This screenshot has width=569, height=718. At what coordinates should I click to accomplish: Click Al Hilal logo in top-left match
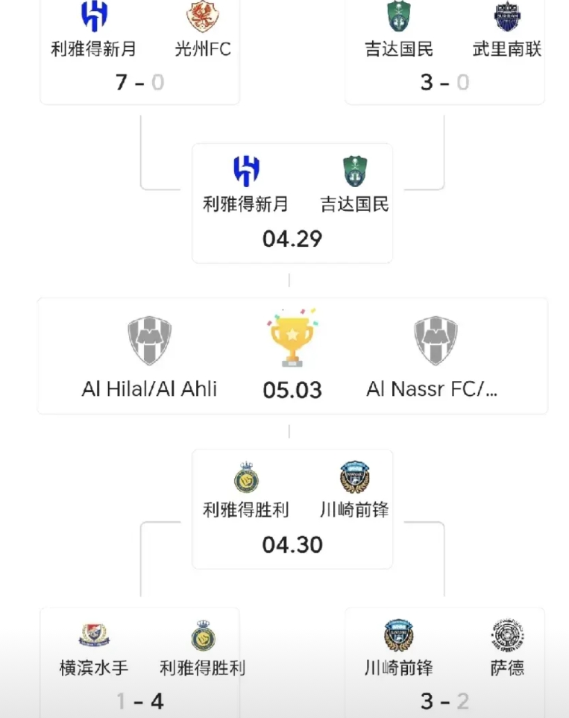click(94, 16)
